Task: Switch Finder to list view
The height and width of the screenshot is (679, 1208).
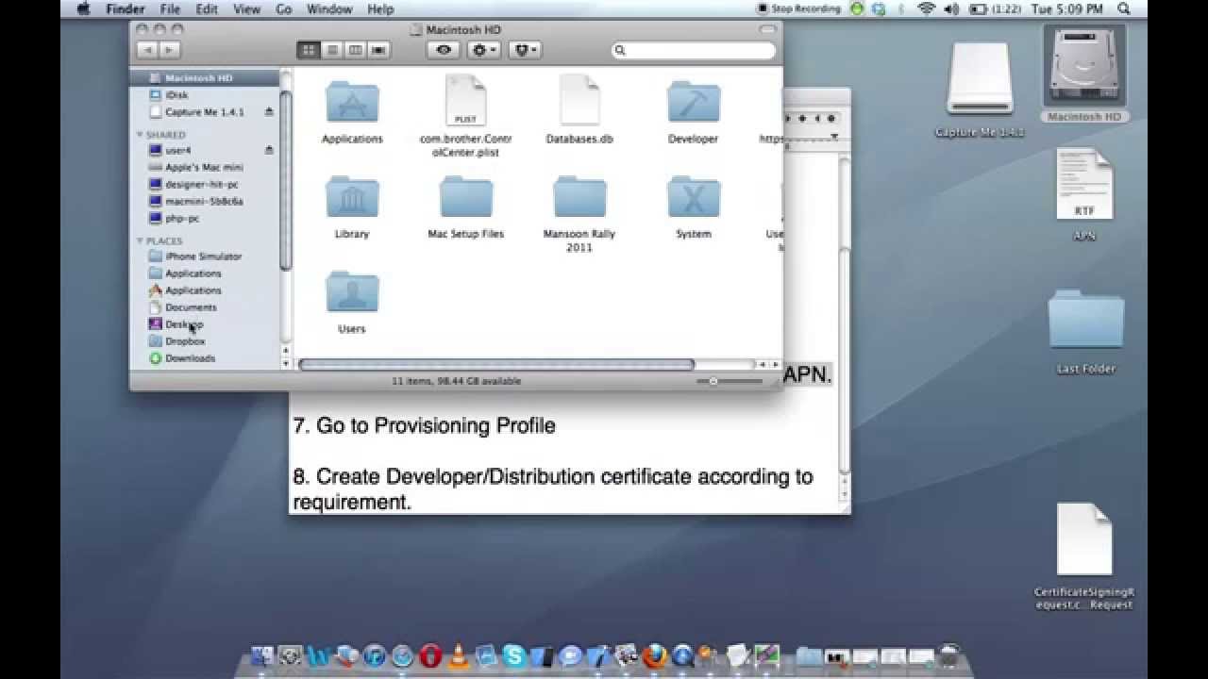Action: (x=332, y=50)
